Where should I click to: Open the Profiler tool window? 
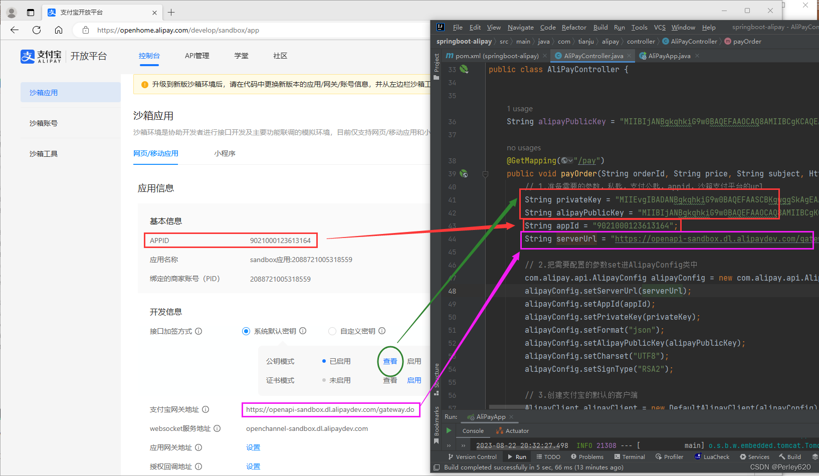point(669,457)
